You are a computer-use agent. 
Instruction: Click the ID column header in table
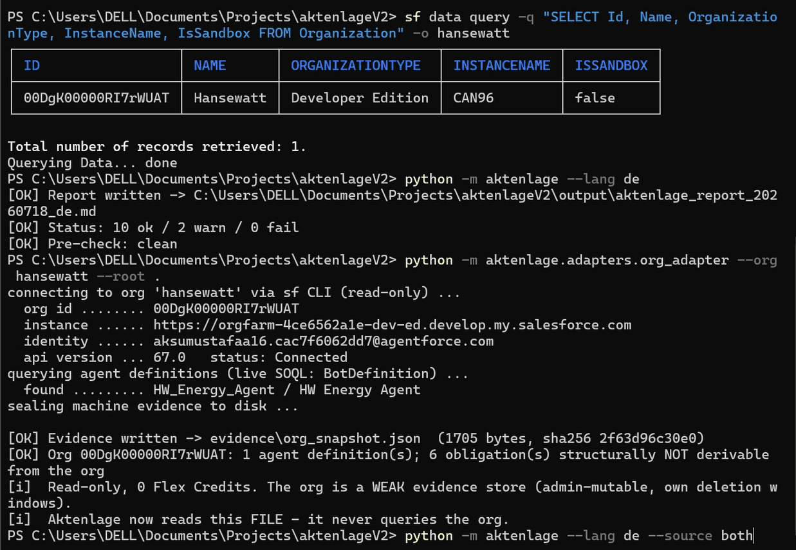point(32,66)
